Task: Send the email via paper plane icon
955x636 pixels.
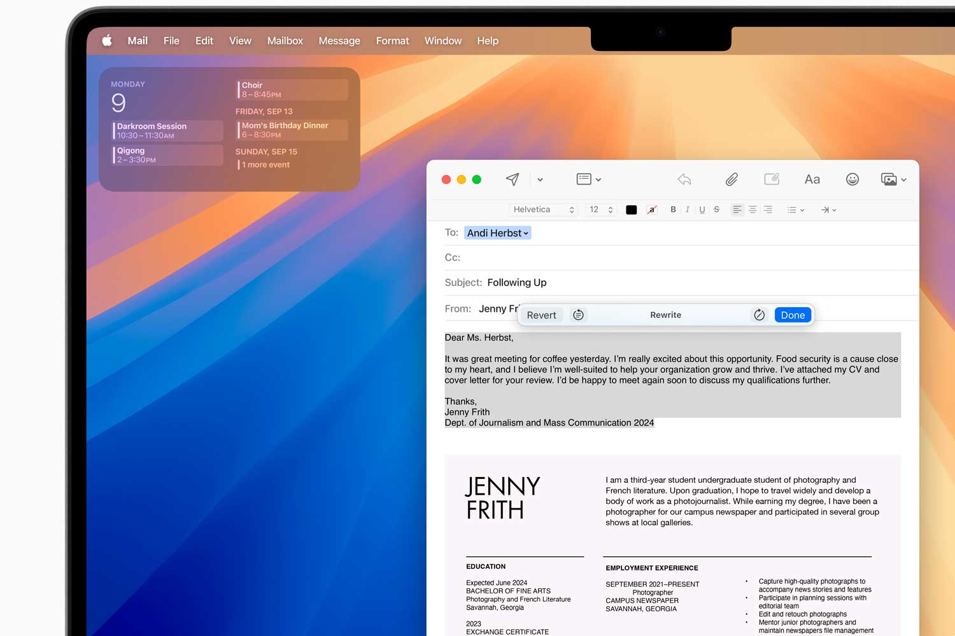Action: pos(513,179)
